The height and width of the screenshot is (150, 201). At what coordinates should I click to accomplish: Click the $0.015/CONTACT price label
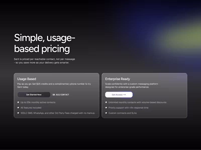pyautogui.click(x=61, y=95)
